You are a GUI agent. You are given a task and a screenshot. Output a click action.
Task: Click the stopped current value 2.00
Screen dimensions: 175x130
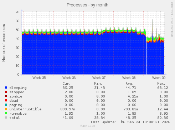pos(69,92)
